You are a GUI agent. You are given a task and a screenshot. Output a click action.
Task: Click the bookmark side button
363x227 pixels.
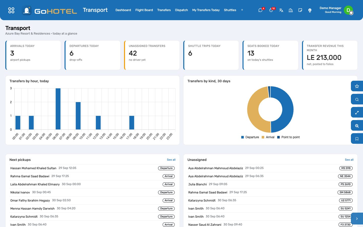357,139
